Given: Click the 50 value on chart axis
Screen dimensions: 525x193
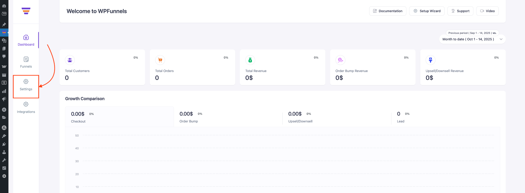Looking at the screenshot, I should 77,136.
